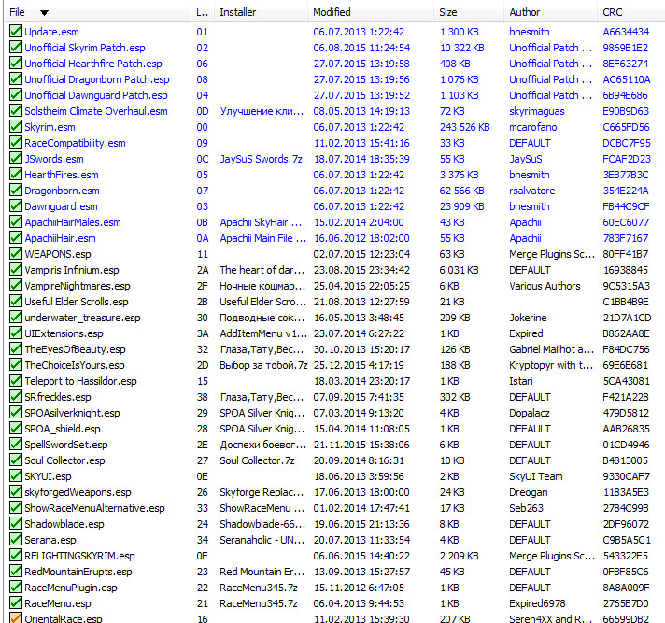Viewport: 665px width, 623px height.
Task: Toggle the orange OrientalRace.esp checkbox
Action: (16, 618)
